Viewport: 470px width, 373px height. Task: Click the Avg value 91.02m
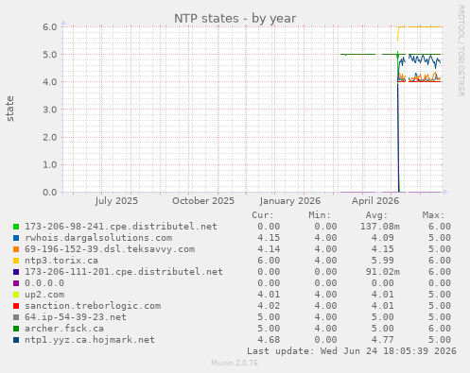(383, 272)
